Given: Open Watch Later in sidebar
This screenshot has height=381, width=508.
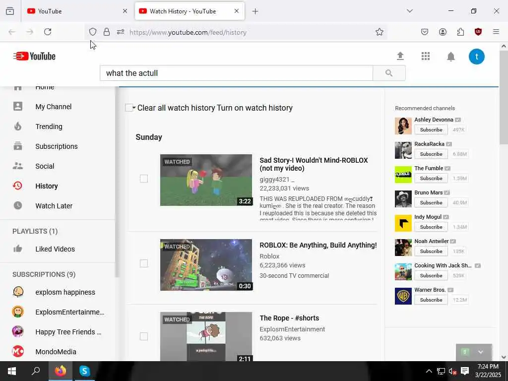Looking at the screenshot, I should pos(54,206).
